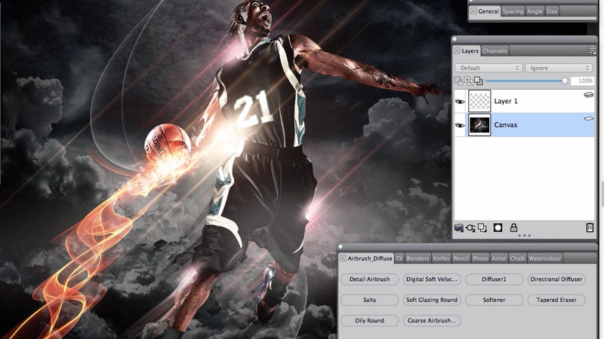Open the FX brush tab
Viewport: 604px width, 339px height.
click(399, 258)
